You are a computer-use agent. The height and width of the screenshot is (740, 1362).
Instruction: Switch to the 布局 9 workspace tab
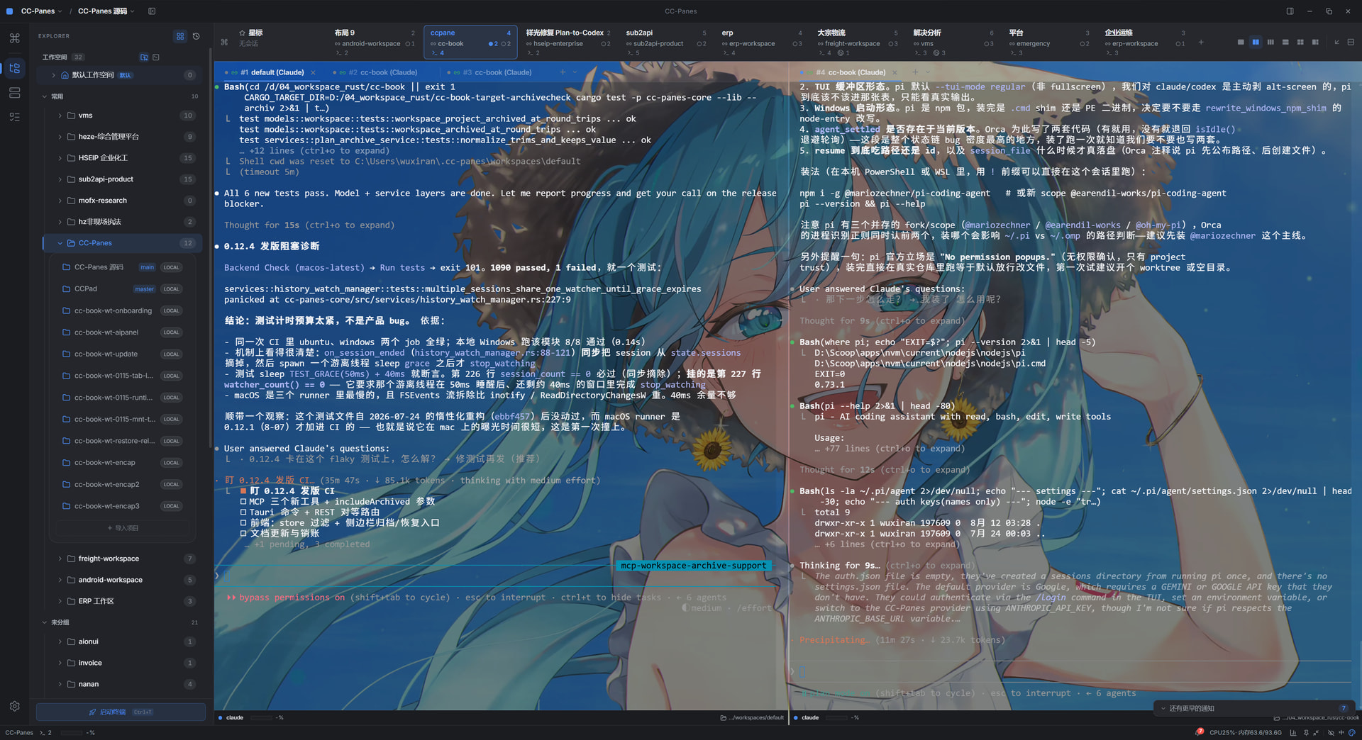pos(375,43)
